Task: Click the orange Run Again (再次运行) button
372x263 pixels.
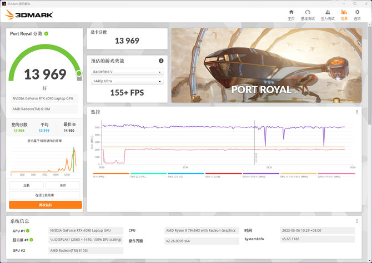Action: [x=45, y=205]
